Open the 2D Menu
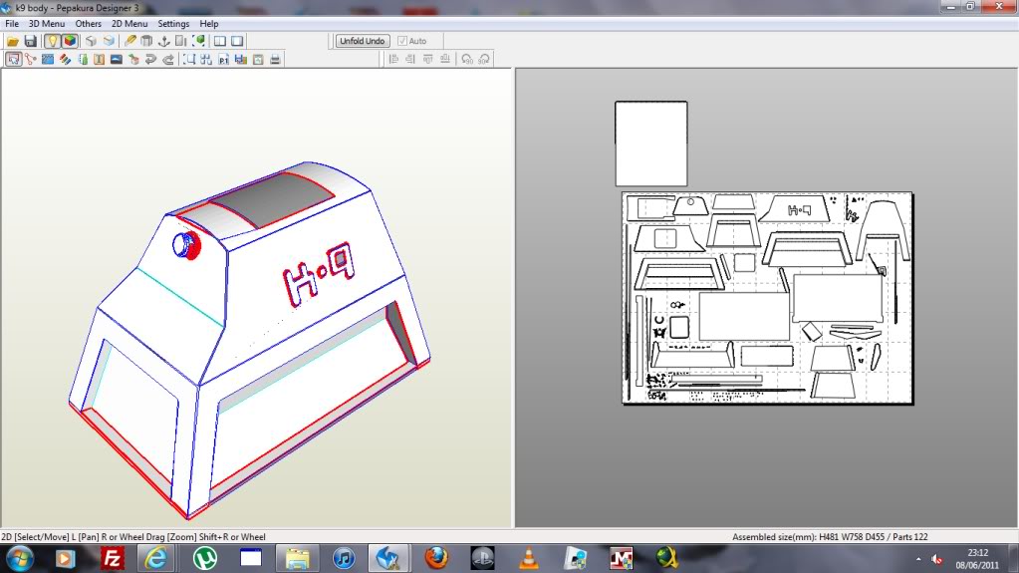This screenshot has width=1019, height=573. (x=129, y=23)
